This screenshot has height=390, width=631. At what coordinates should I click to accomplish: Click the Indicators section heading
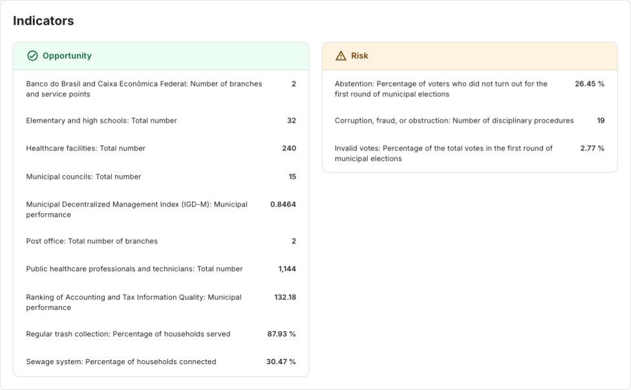(43, 21)
